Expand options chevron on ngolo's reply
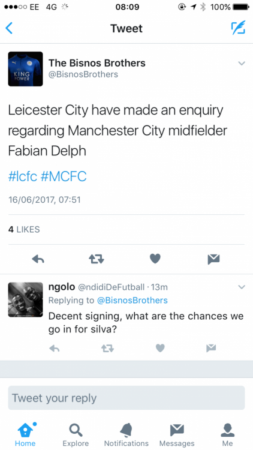Screen dimensions: 253x450 (x=242, y=287)
